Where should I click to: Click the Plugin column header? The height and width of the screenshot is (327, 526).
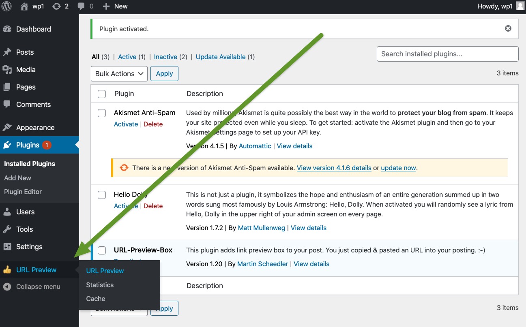124,94
